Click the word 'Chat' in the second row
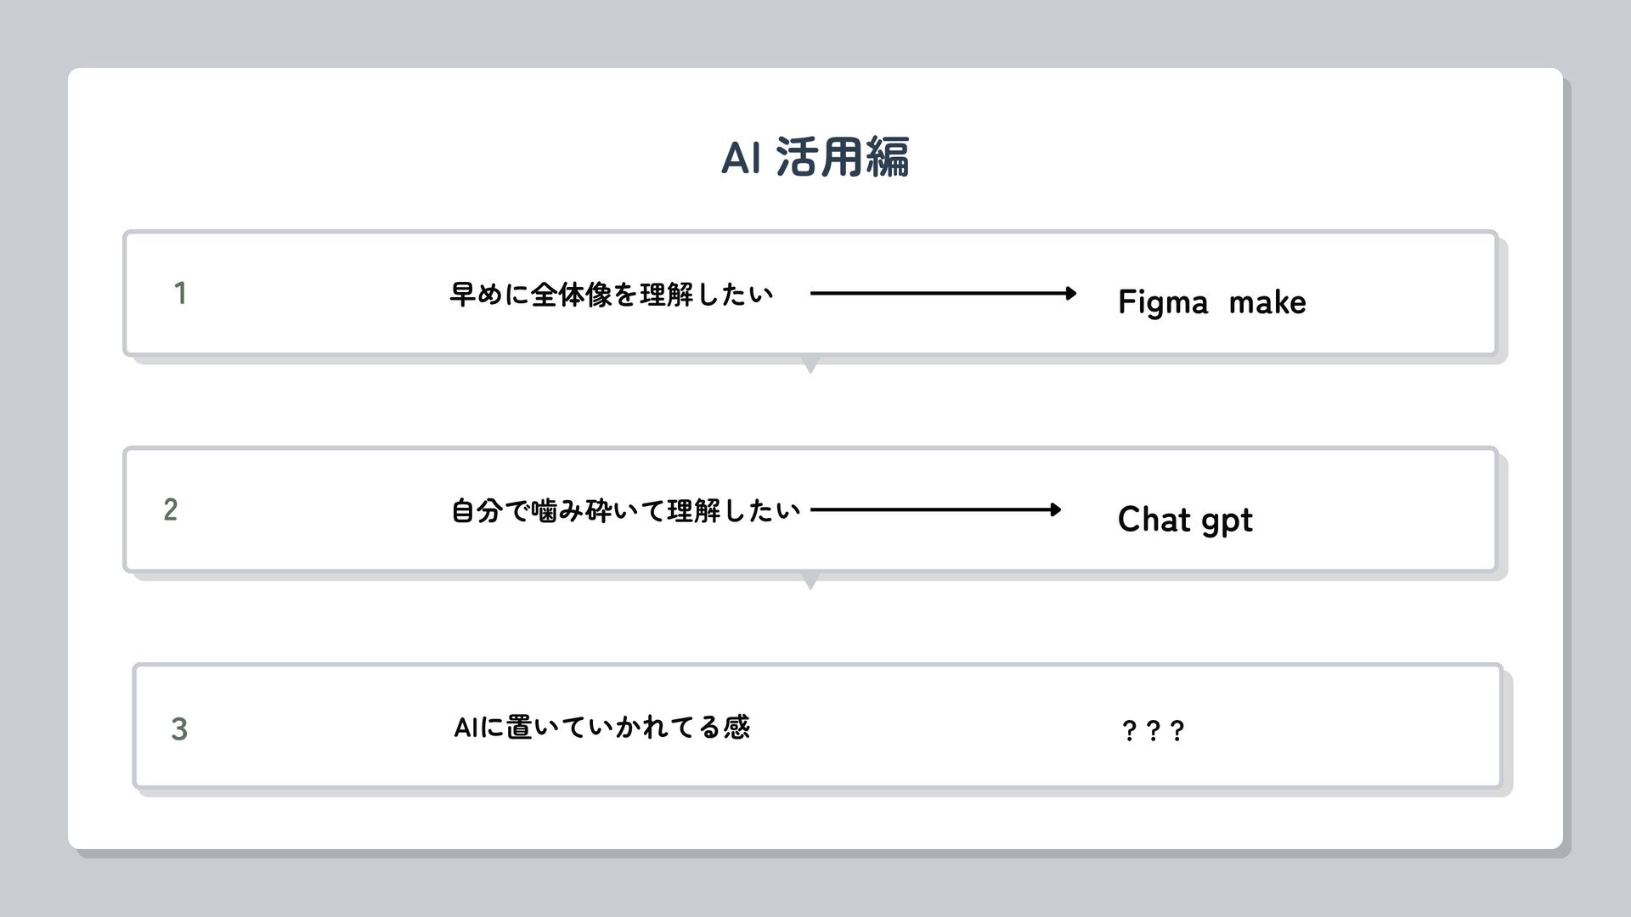1631x917 pixels. (1154, 519)
